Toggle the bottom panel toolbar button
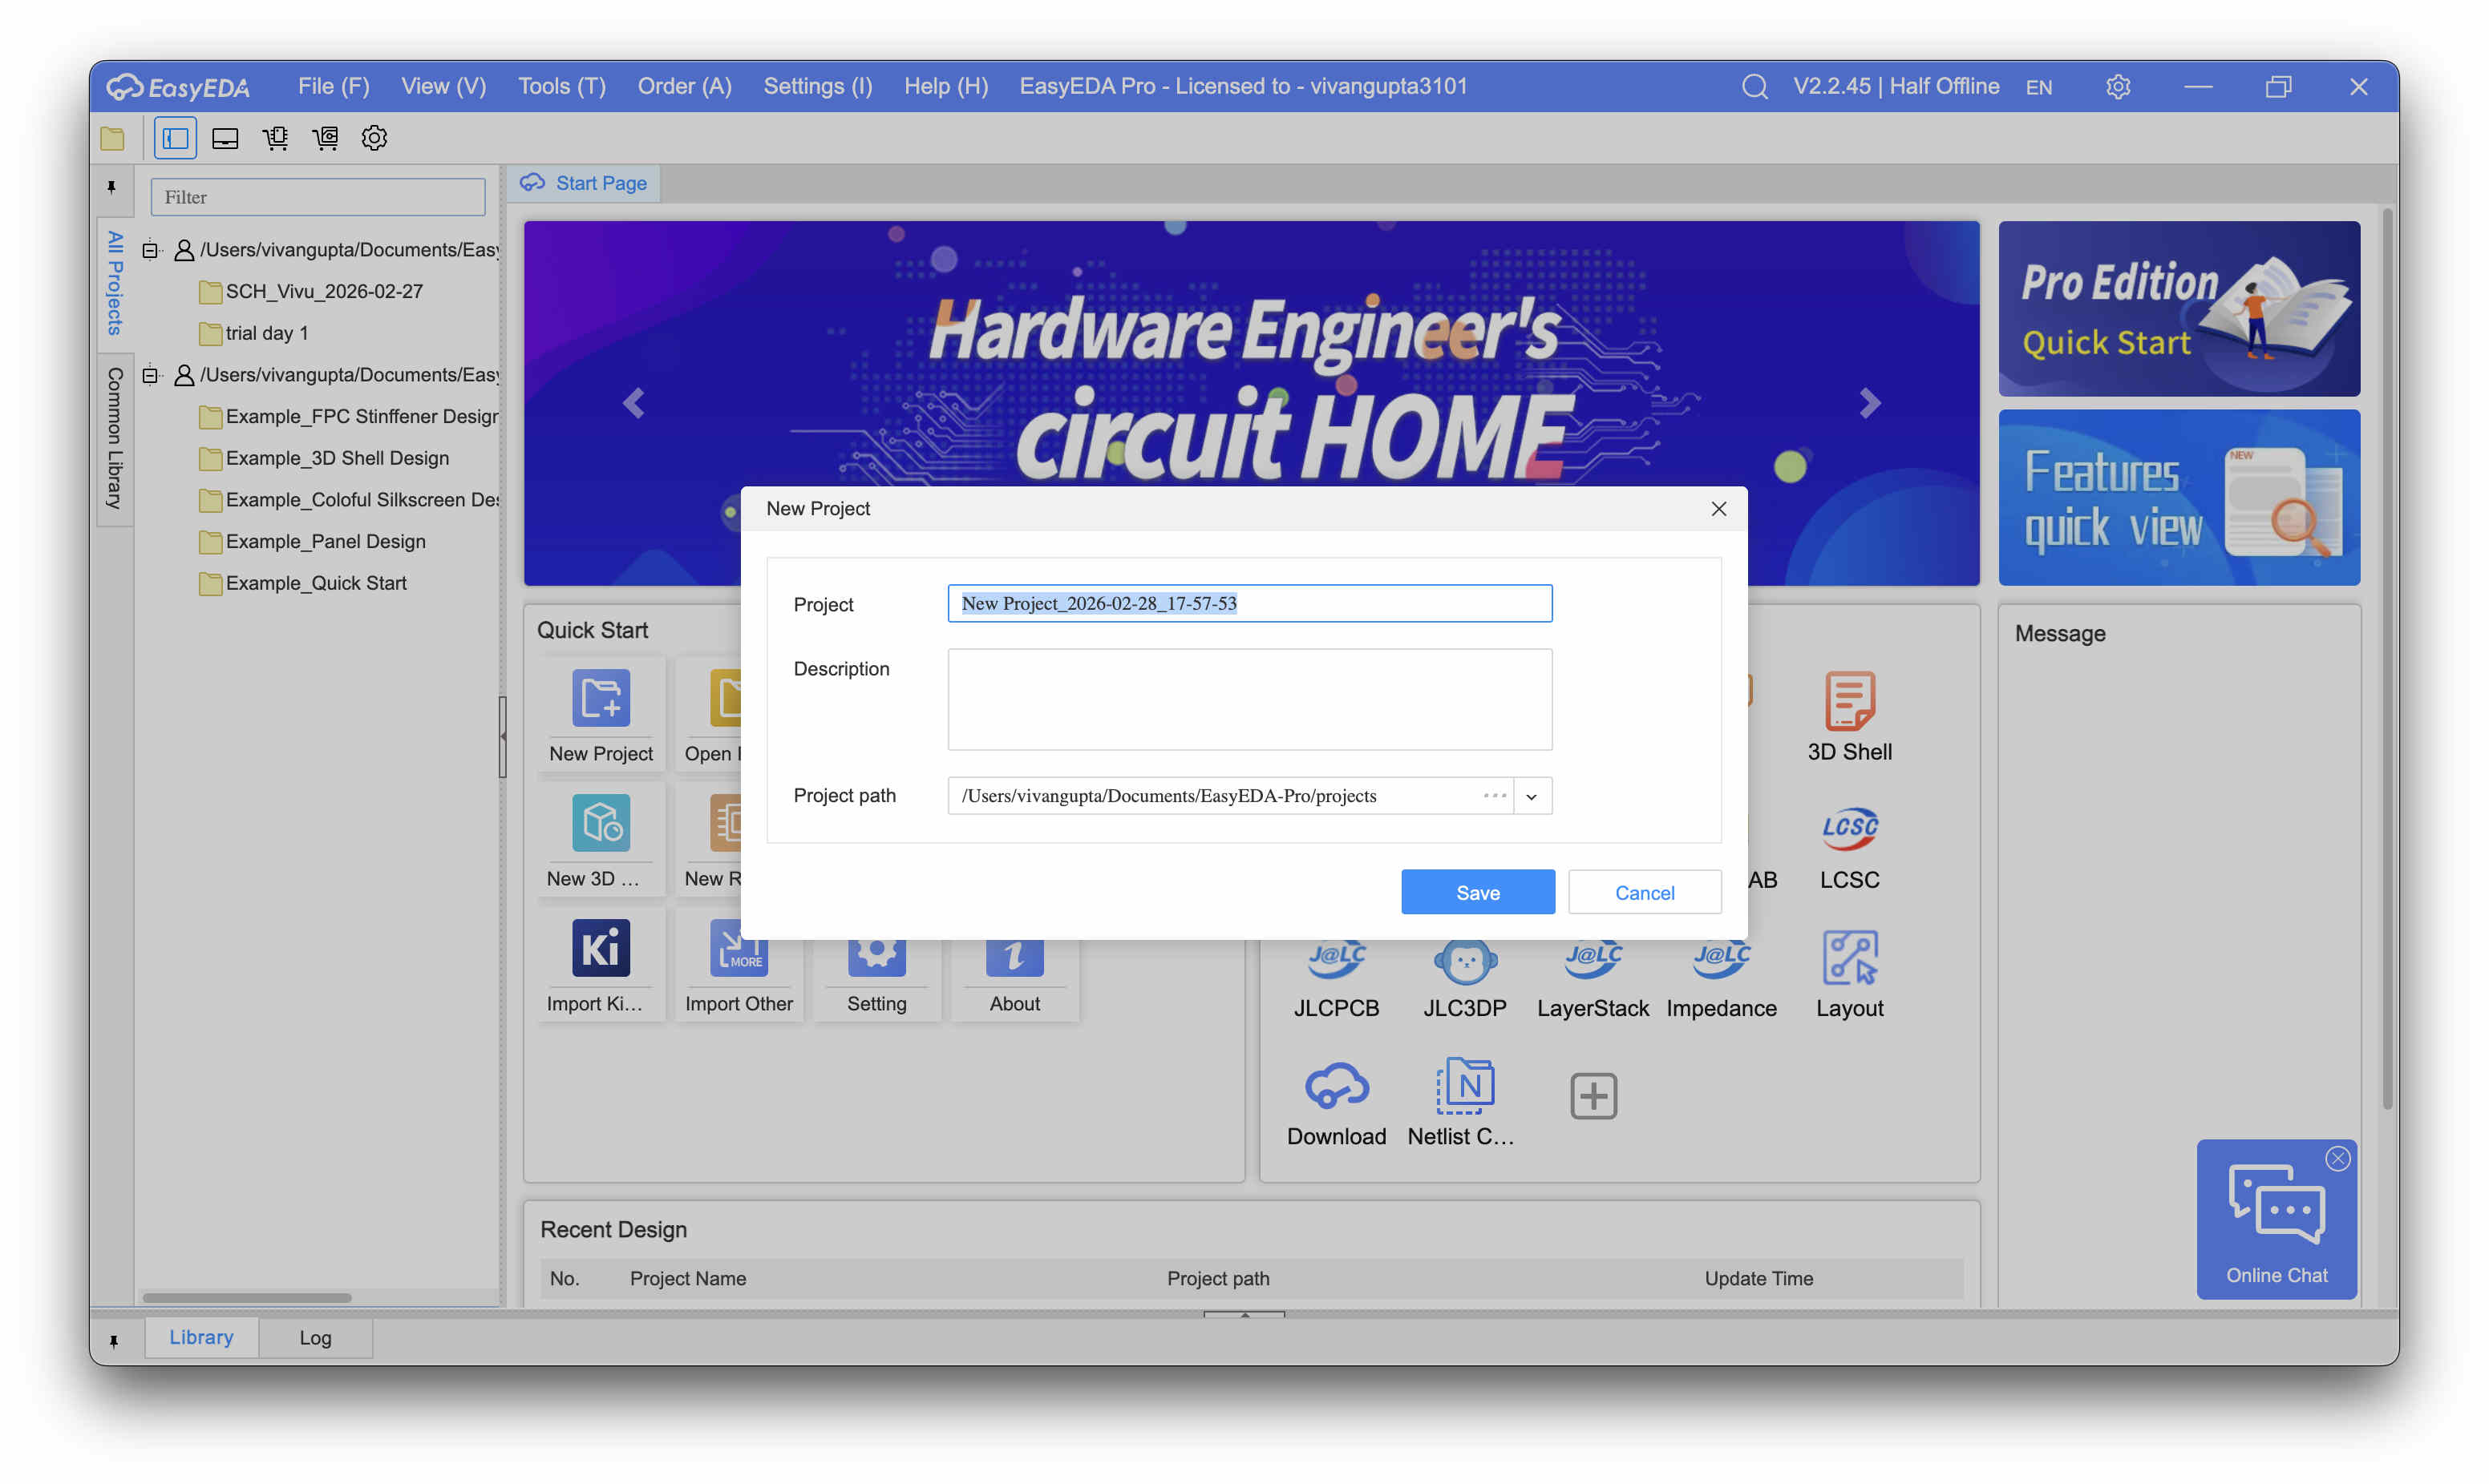This screenshot has height=1484, width=2489. 225,138
